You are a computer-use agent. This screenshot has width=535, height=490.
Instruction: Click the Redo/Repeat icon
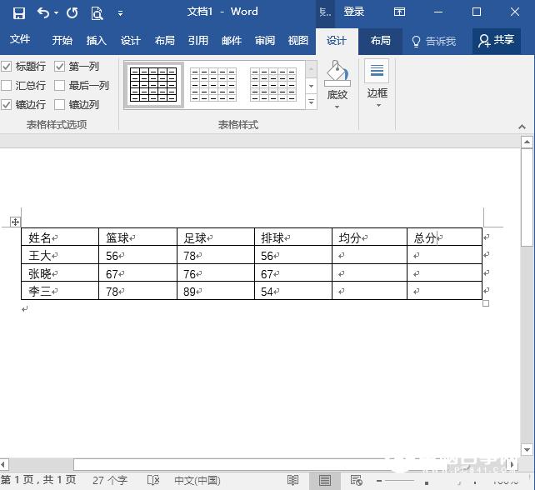(x=72, y=13)
